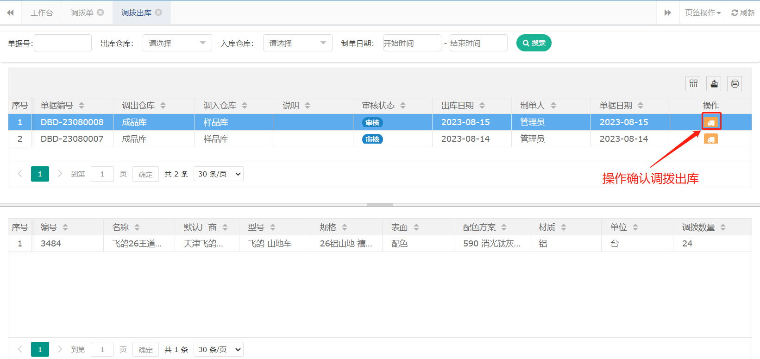760x359 pixels.
Task: Click the print table icon
Action: coord(735,83)
